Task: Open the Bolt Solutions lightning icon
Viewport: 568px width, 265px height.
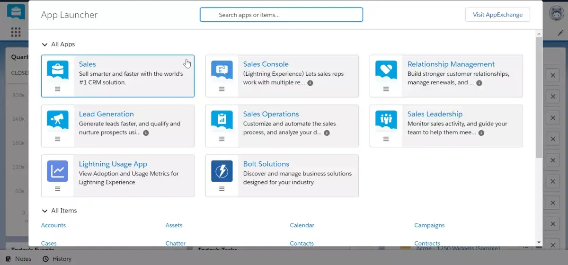Action: point(222,171)
